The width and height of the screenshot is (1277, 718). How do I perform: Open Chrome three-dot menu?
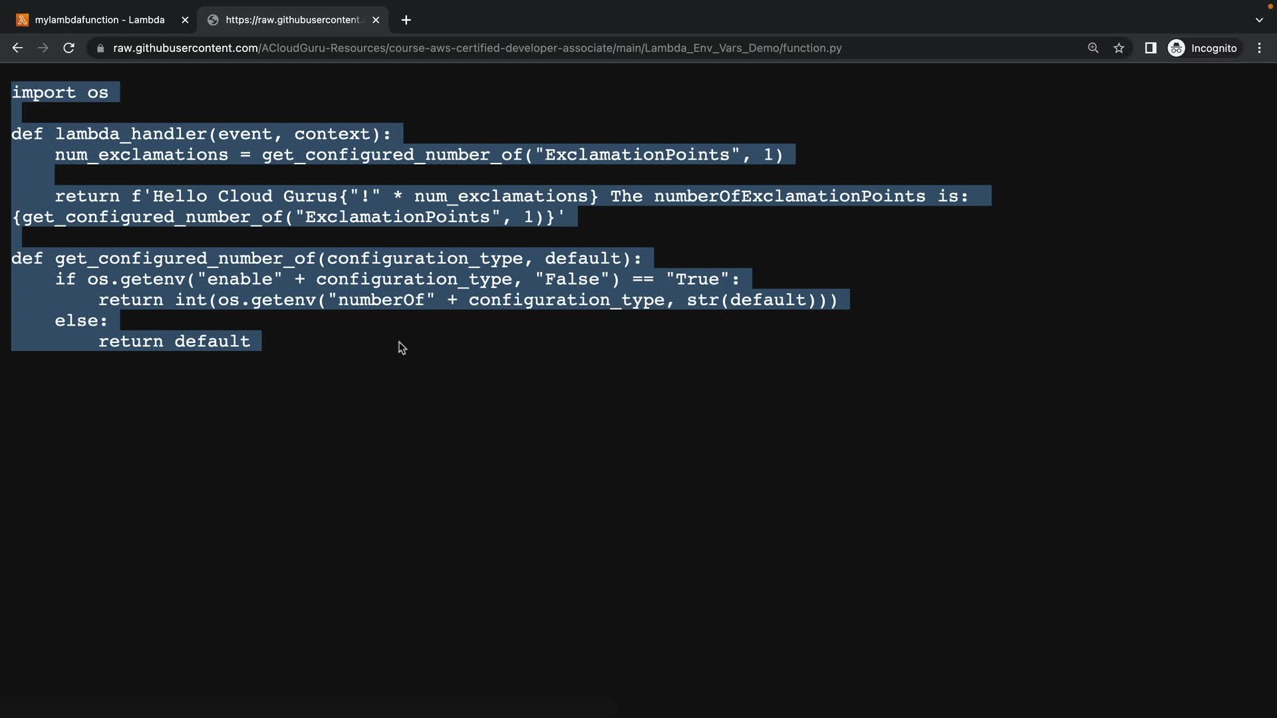(1259, 48)
